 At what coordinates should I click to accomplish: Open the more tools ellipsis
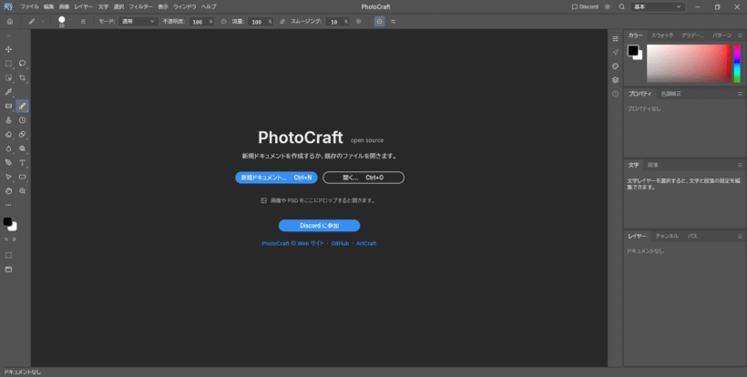pos(8,205)
